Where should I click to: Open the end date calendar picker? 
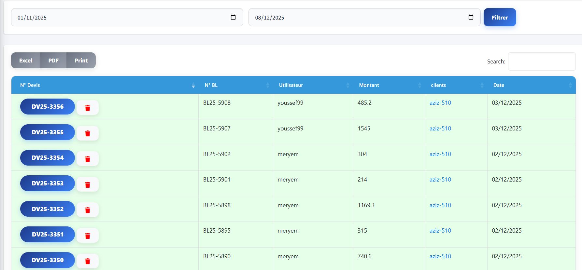click(x=471, y=17)
